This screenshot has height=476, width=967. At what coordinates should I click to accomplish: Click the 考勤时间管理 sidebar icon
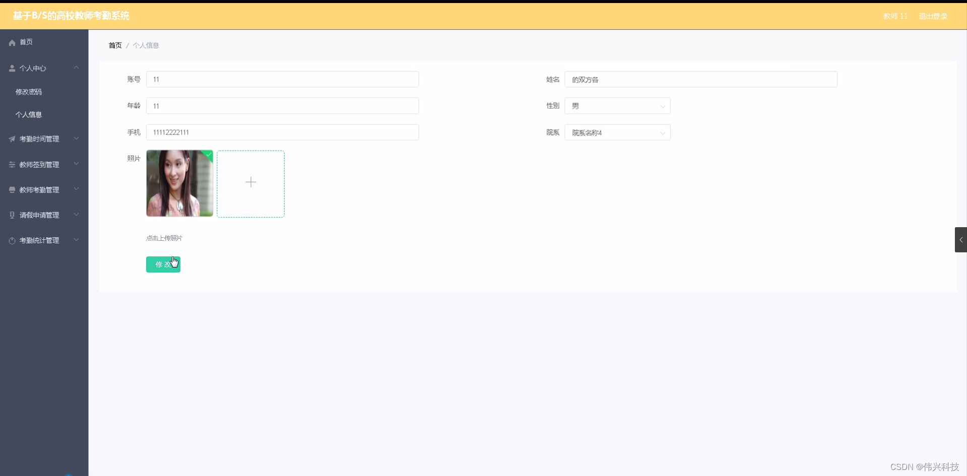coord(12,139)
